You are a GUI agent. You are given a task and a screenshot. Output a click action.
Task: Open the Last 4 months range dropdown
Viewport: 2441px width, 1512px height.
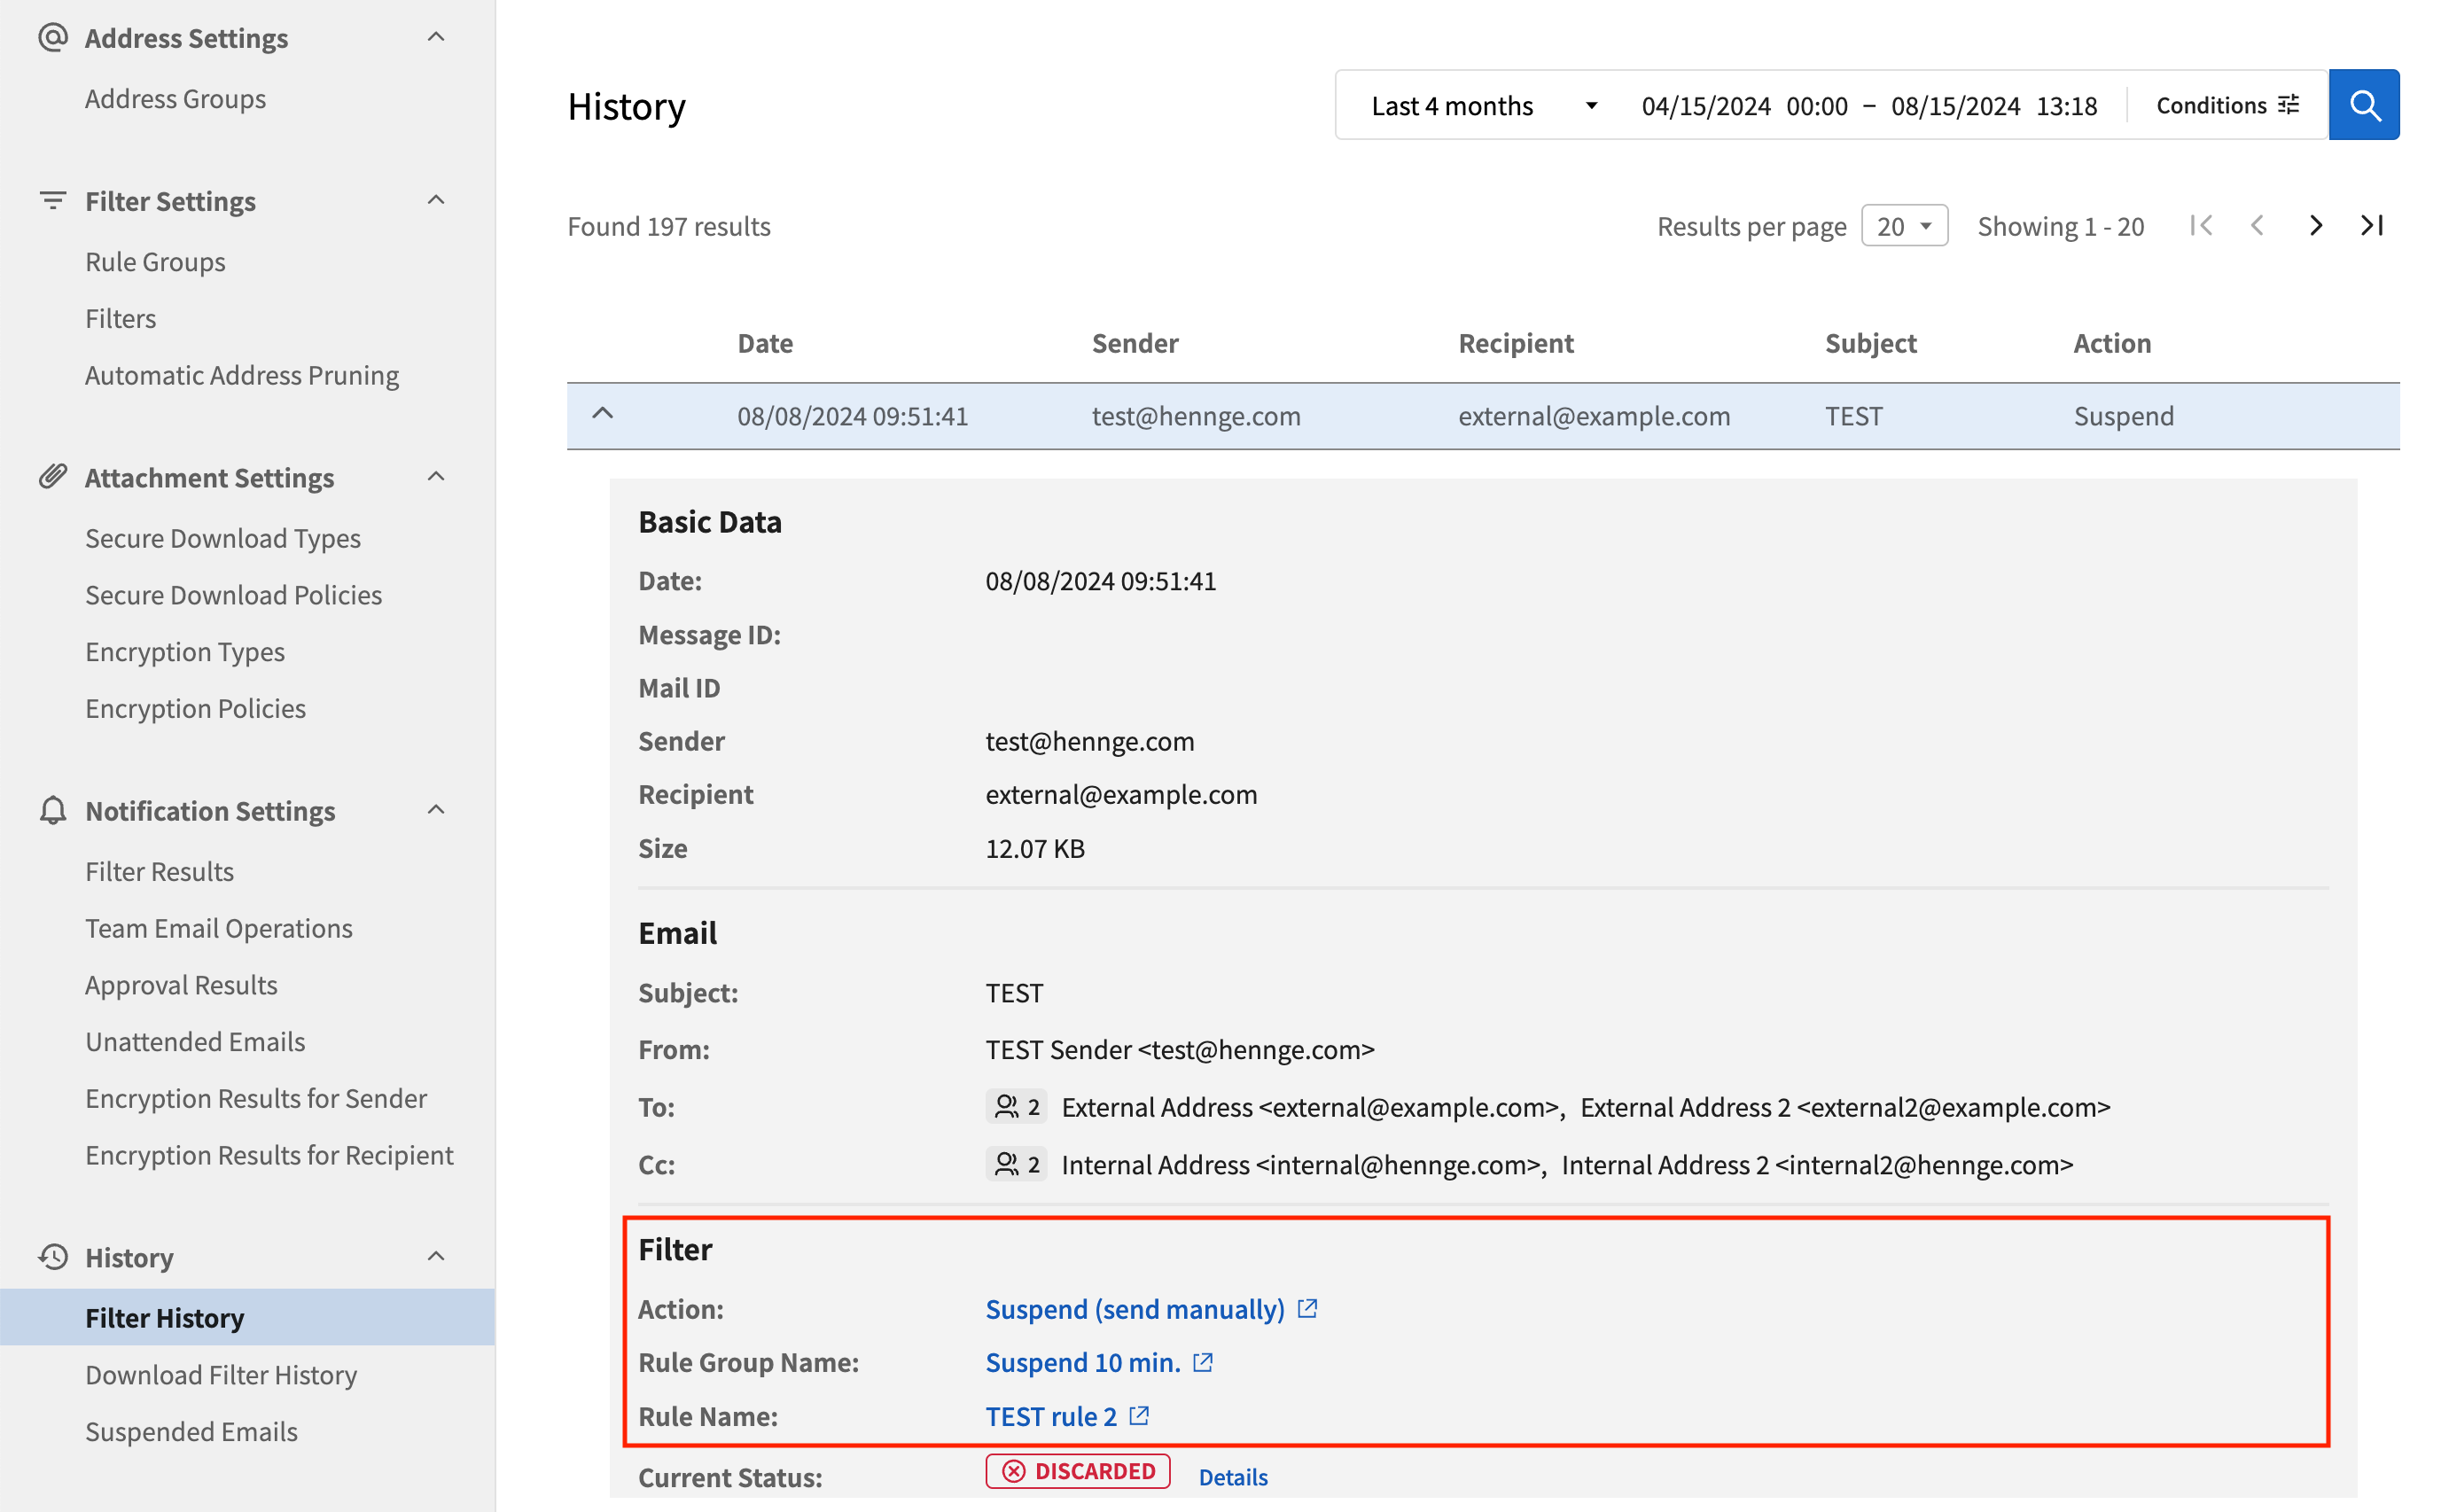(1484, 105)
